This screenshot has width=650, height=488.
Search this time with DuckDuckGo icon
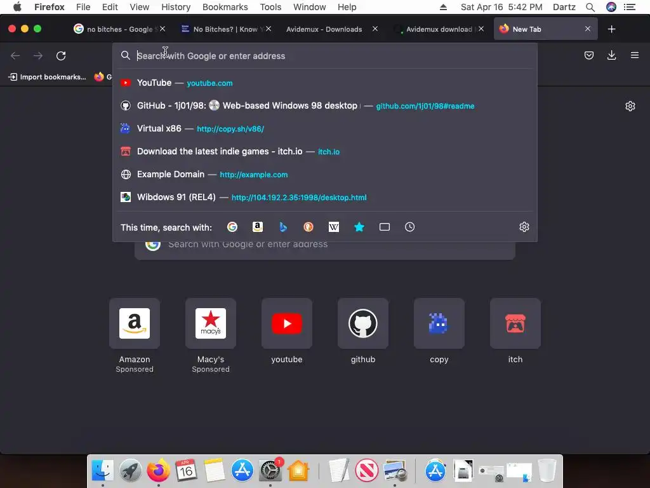[308, 227]
